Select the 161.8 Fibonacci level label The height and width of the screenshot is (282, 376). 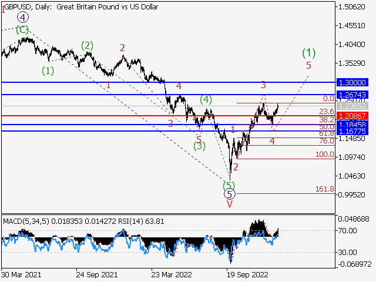coord(325,189)
